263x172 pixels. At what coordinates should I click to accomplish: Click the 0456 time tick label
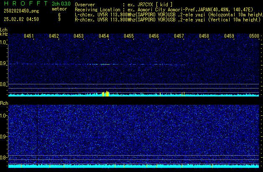(x=154, y=36)
